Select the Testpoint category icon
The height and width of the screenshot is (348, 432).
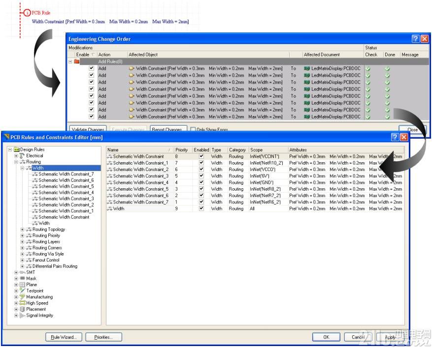click(x=22, y=291)
